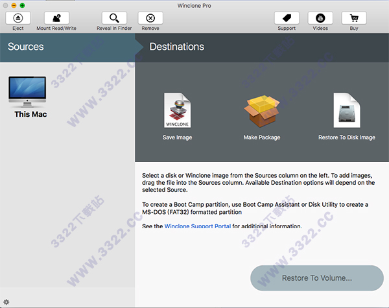Click the Winclone Pro window title
The width and height of the screenshot is (389, 308).
[x=194, y=5]
